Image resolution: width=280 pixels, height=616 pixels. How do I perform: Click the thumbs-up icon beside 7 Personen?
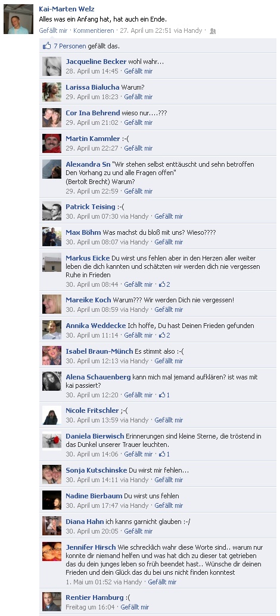tap(46, 46)
